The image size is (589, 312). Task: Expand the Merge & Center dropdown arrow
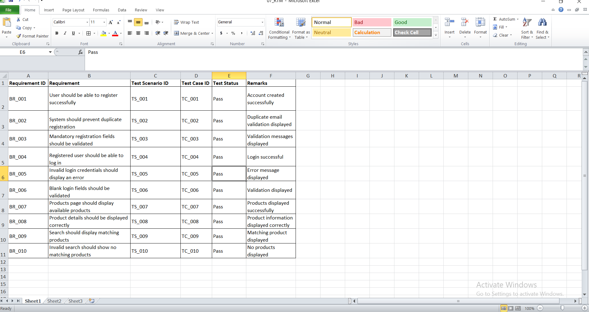pyautogui.click(x=212, y=33)
